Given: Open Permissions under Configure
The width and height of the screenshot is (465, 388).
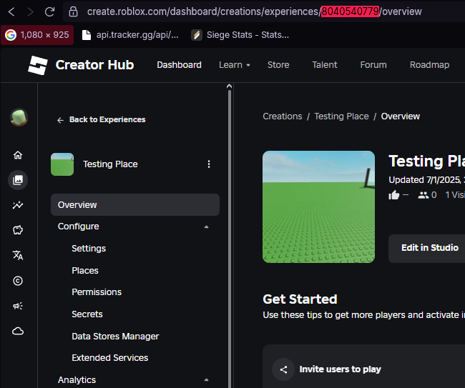Looking at the screenshot, I should (x=97, y=292).
